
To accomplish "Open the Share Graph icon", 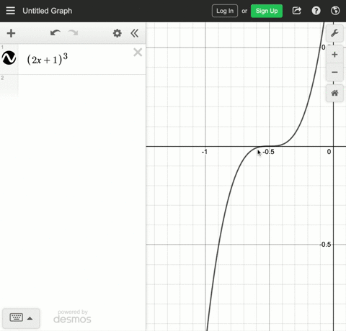I will (x=297, y=11).
